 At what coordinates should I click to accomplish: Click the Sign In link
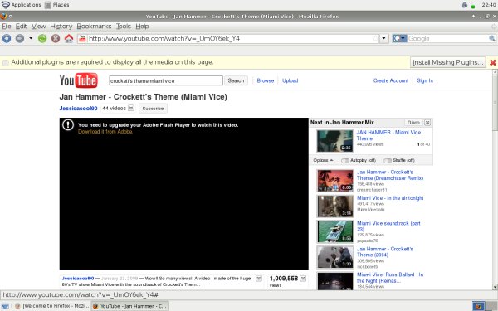[425, 80]
